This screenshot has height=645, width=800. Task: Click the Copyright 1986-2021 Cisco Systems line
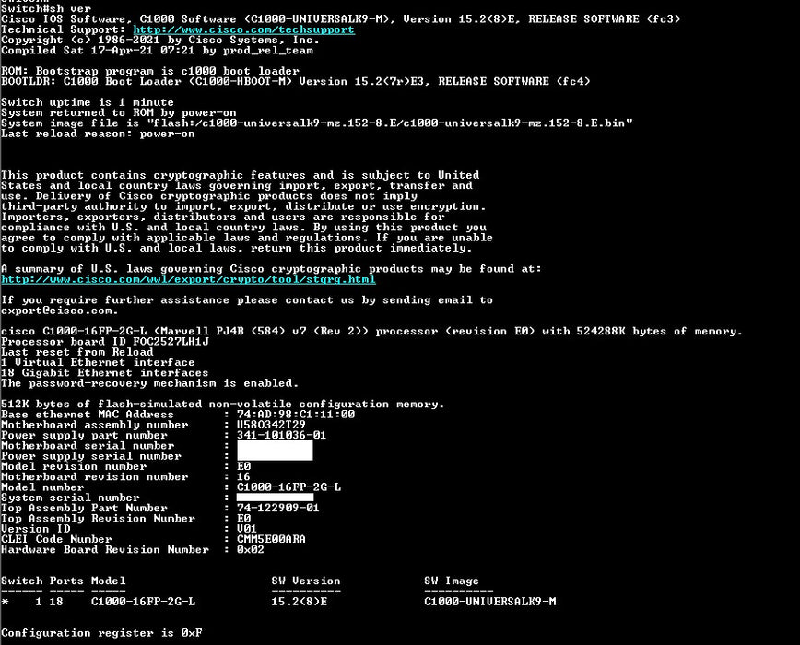click(160, 41)
